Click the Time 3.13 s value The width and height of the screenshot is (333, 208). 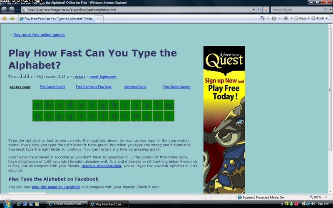point(26,77)
